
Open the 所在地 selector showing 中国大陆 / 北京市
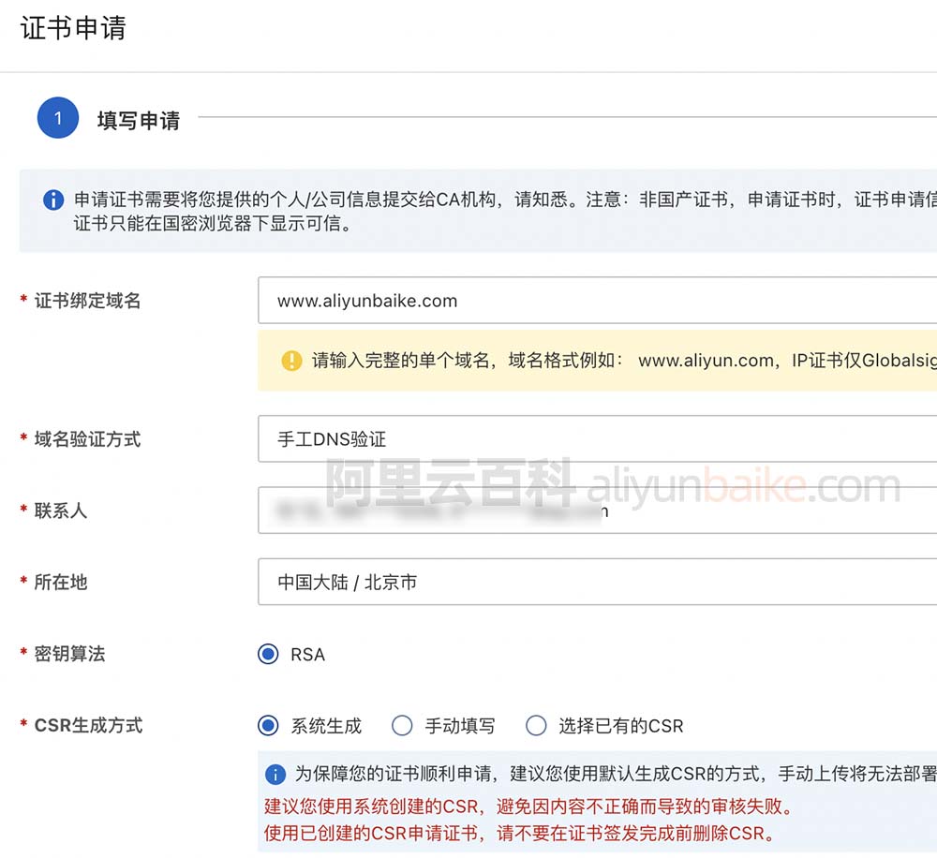[x=596, y=582]
